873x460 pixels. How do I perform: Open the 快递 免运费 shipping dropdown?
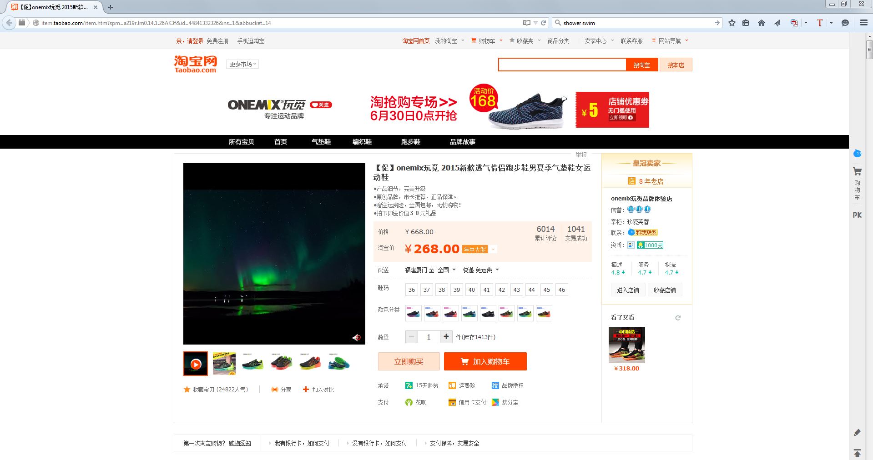(x=481, y=270)
